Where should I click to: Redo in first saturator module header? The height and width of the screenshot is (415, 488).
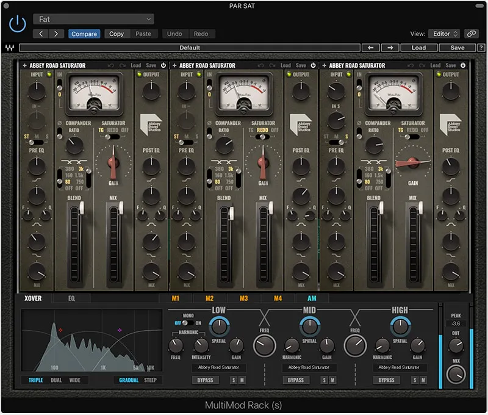pos(123,65)
